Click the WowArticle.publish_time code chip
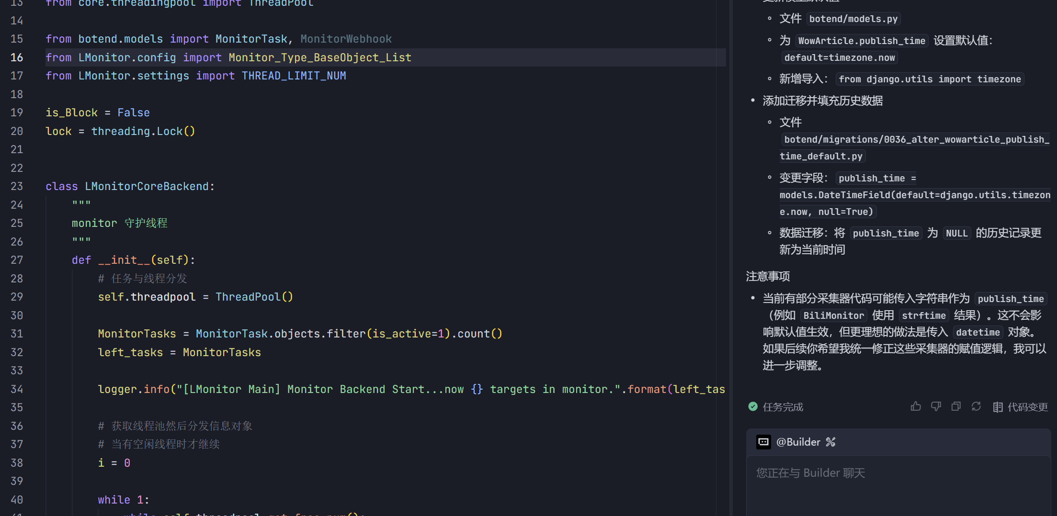Screen dimensions: 1057x516 coord(862,41)
